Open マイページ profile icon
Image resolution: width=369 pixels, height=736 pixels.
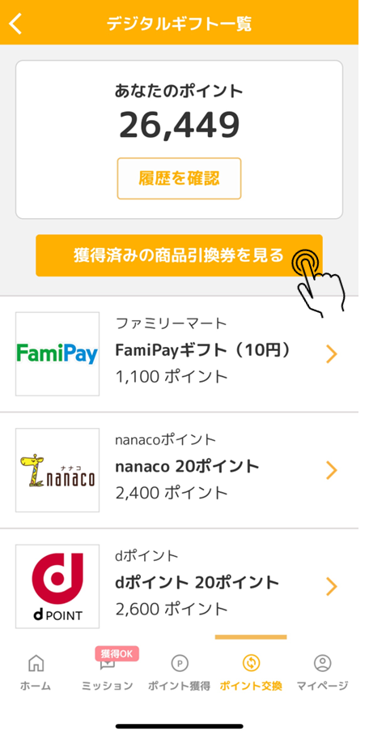pos(323,663)
